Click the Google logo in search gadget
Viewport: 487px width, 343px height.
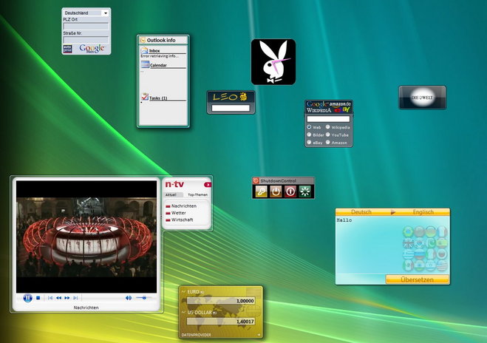pos(317,104)
